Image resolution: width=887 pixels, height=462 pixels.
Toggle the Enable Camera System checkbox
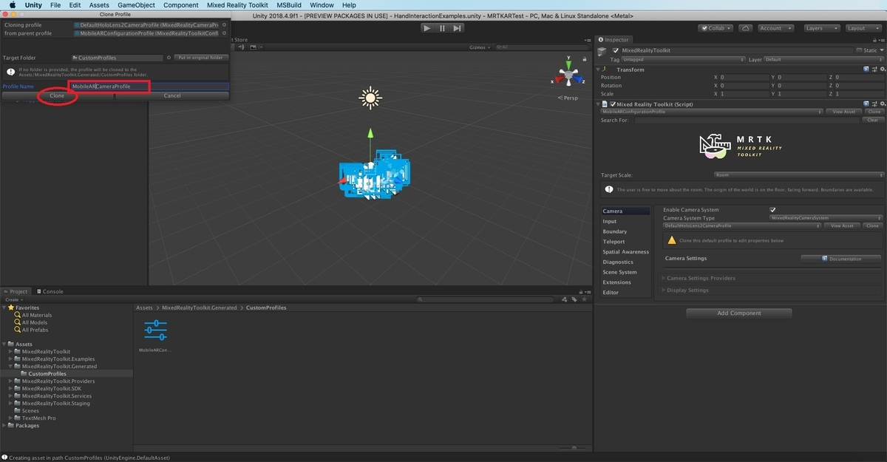[x=773, y=210]
